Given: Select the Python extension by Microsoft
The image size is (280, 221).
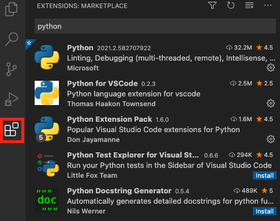Looking at the screenshot, I should tap(152, 57).
